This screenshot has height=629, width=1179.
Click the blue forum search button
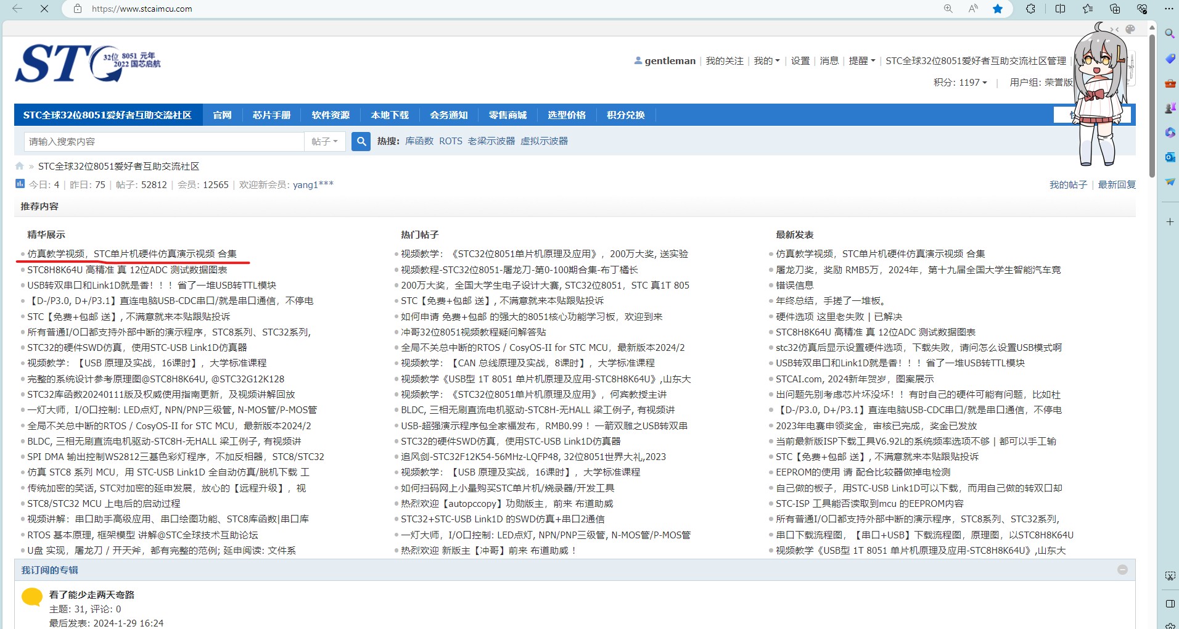coord(361,141)
